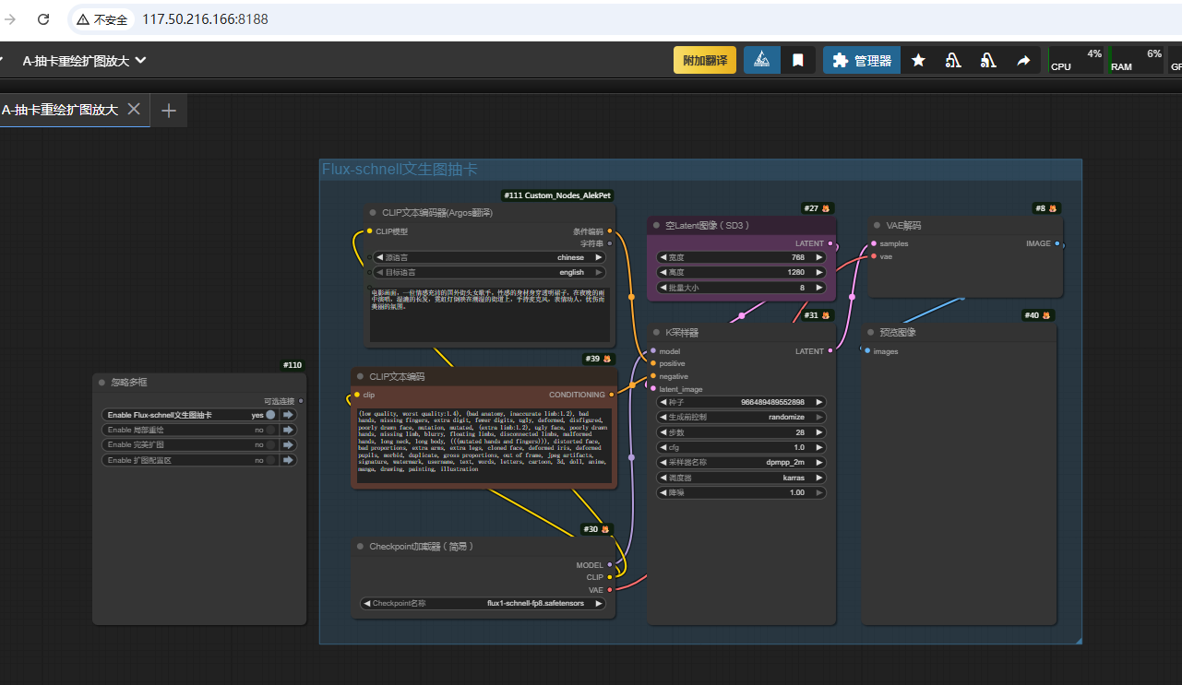
Task: Collapse the 空Latent图像 node
Action: (x=656, y=225)
